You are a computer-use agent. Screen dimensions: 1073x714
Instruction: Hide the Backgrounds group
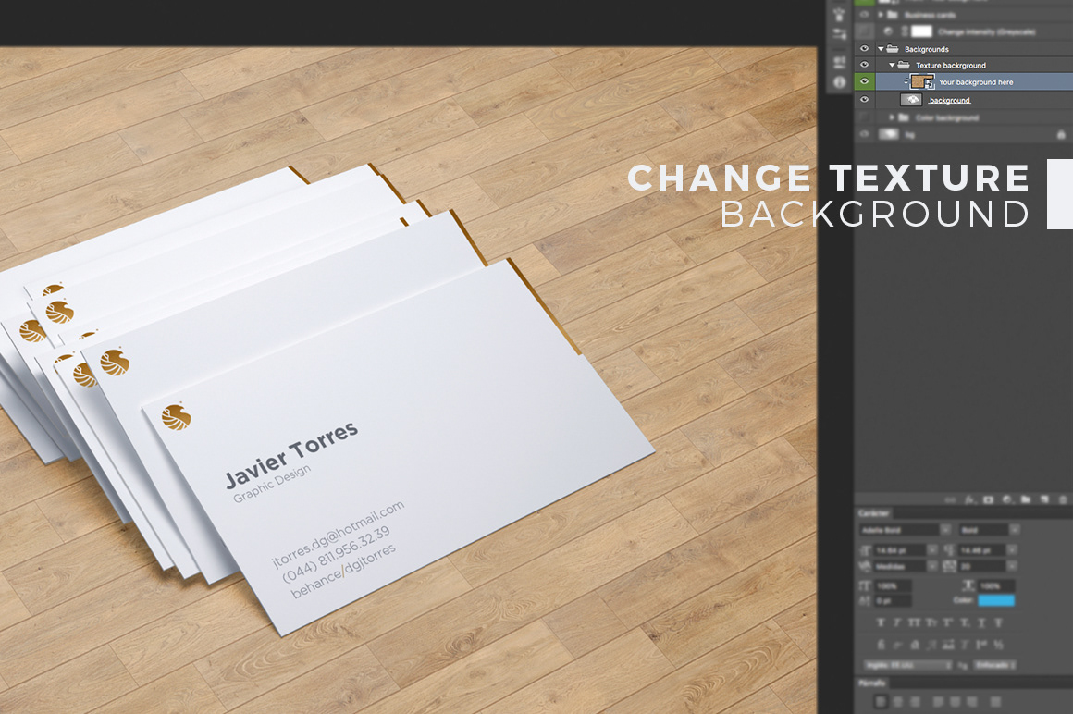click(864, 49)
